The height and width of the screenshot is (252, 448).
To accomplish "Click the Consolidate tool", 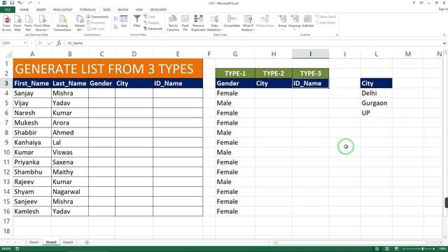I will click(232, 22).
